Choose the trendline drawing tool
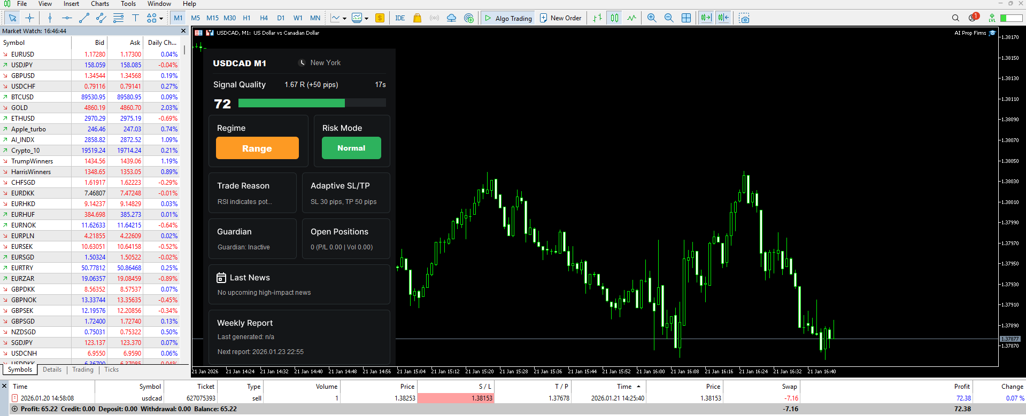1026x416 pixels. pos(84,18)
